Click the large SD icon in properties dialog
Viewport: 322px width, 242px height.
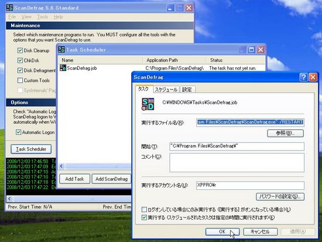pos(148,104)
